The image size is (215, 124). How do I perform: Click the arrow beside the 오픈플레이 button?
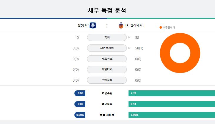[x=129, y=48]
